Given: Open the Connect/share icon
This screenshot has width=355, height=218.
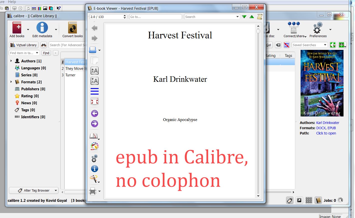Looking at the screenshot, I should pyautogui.click(x=294, y=27).
